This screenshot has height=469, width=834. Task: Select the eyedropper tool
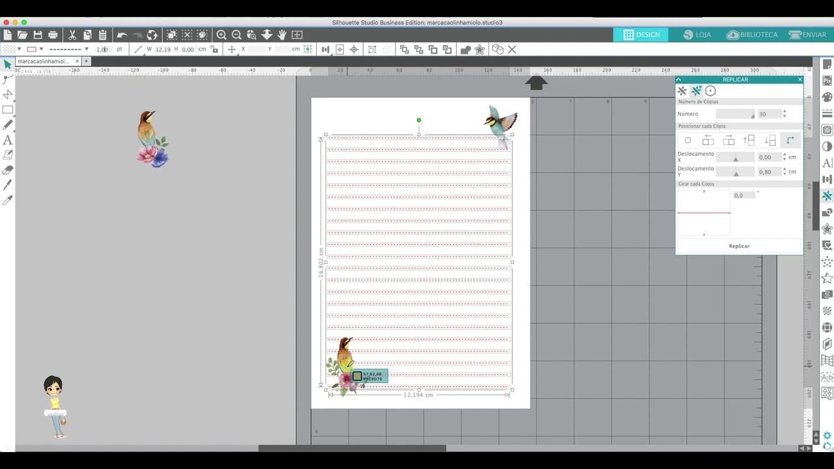point(7,200)
